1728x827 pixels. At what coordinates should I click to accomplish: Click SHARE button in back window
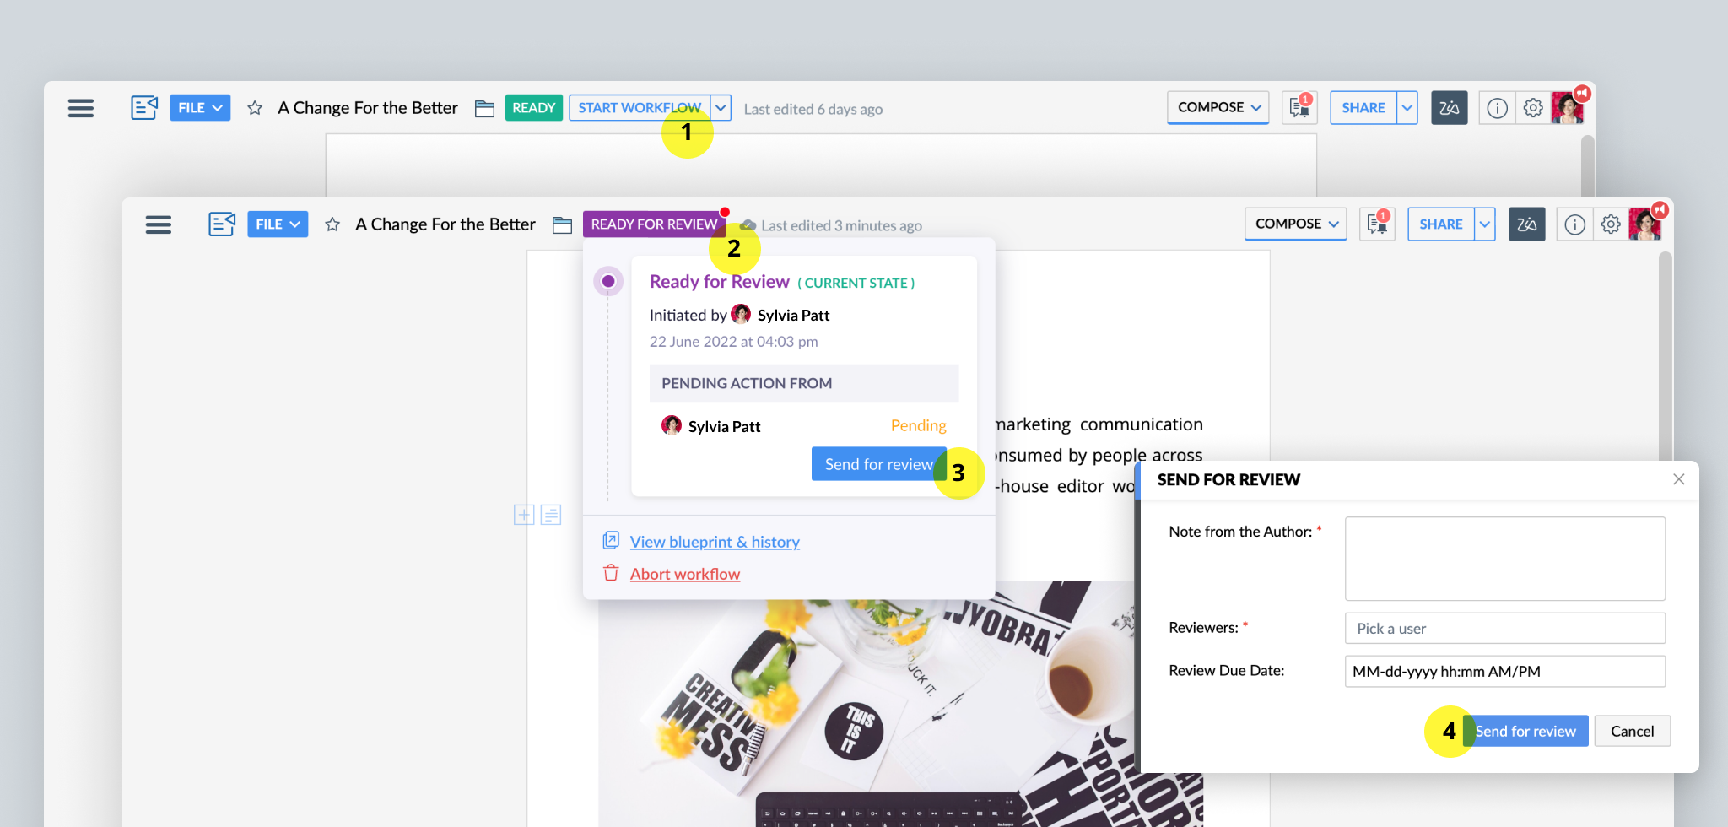tap(1363, 108)
